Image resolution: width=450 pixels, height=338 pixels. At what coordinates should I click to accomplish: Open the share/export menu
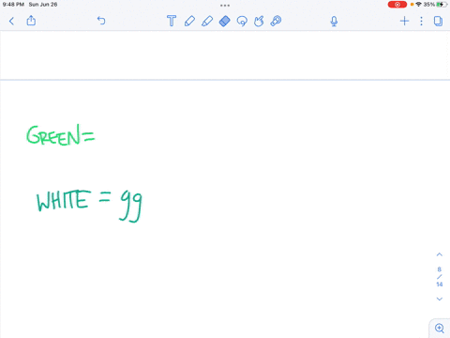coord(31,21)
